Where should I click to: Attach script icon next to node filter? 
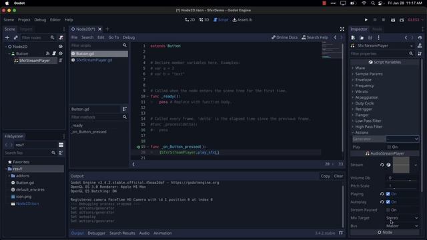61,37
